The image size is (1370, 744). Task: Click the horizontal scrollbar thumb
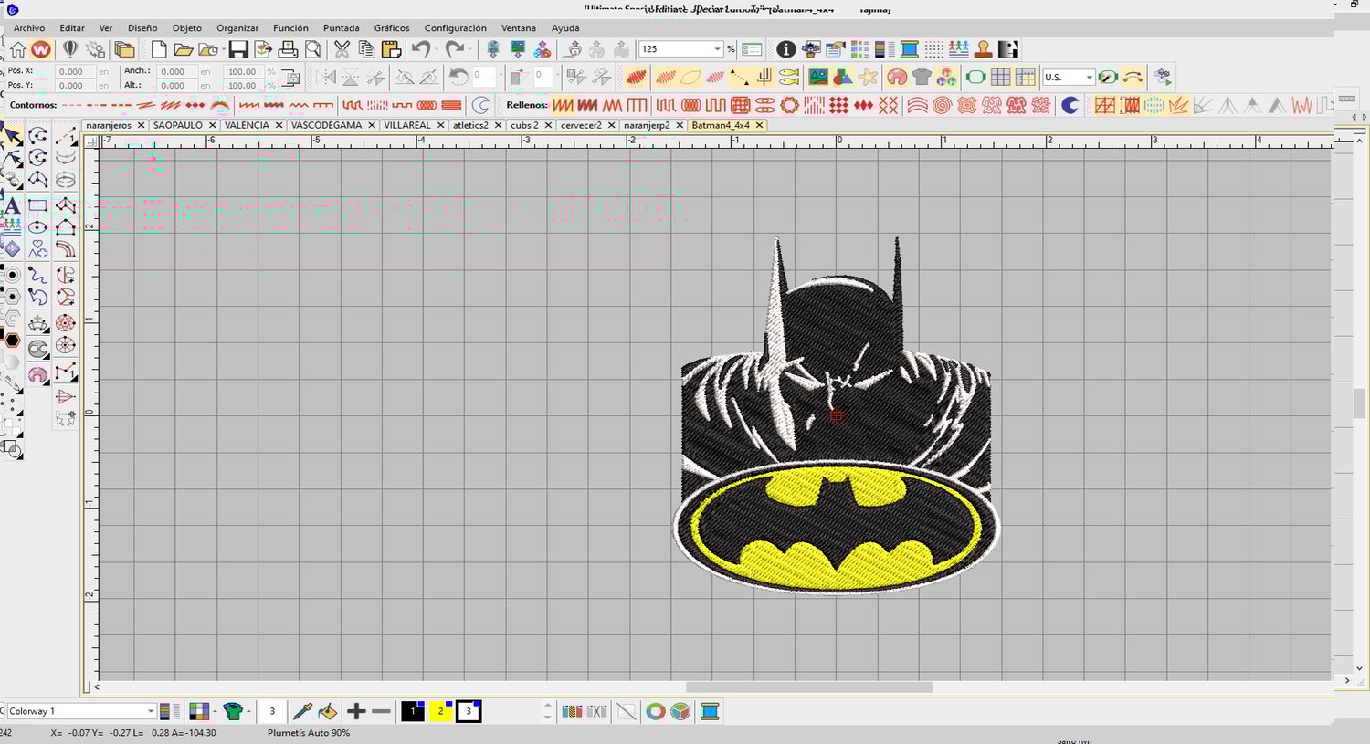coord(808,686)
